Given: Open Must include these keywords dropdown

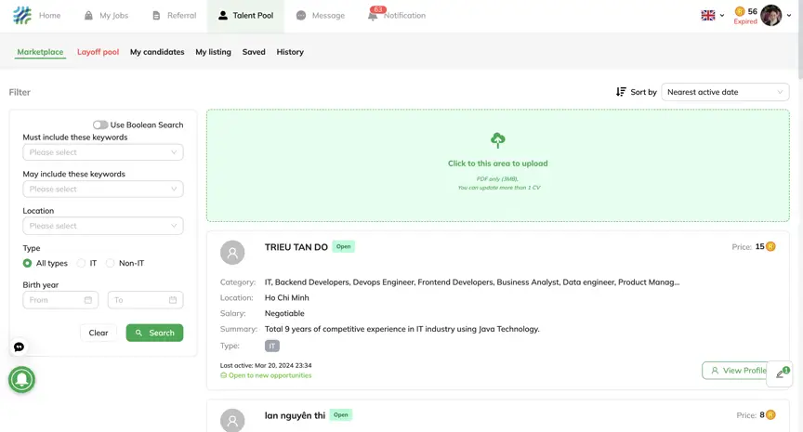Looking at the screenshot, I should click(x=103, y=152).
